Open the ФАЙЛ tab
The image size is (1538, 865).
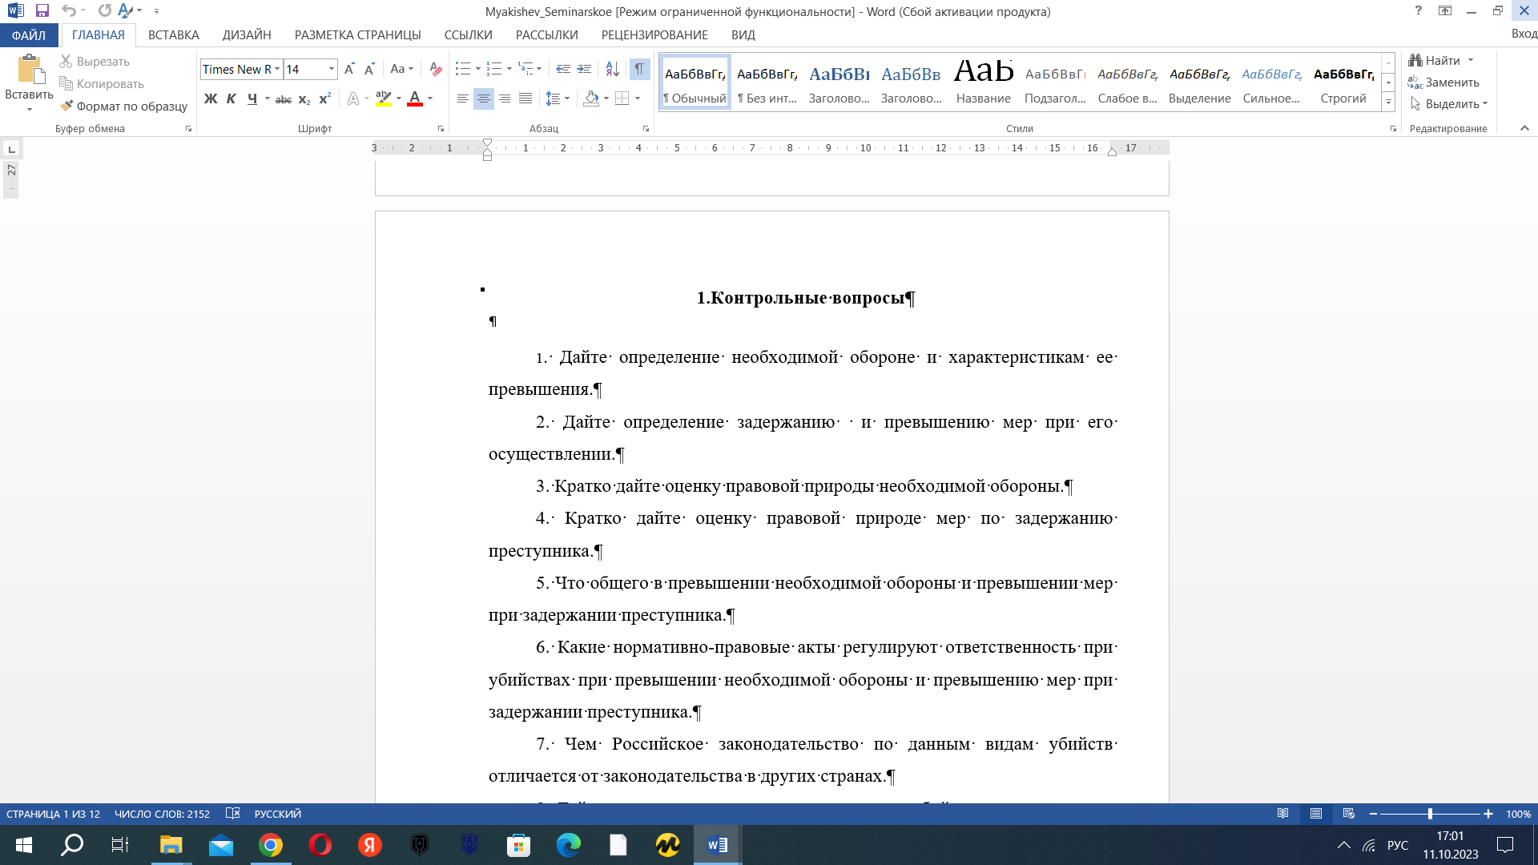point(29,35)
